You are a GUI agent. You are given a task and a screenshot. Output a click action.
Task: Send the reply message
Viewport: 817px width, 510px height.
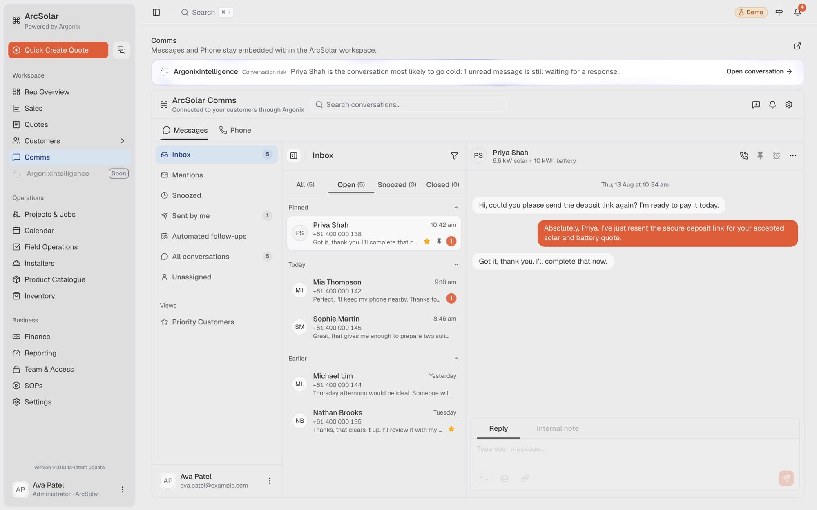point(786,478)
